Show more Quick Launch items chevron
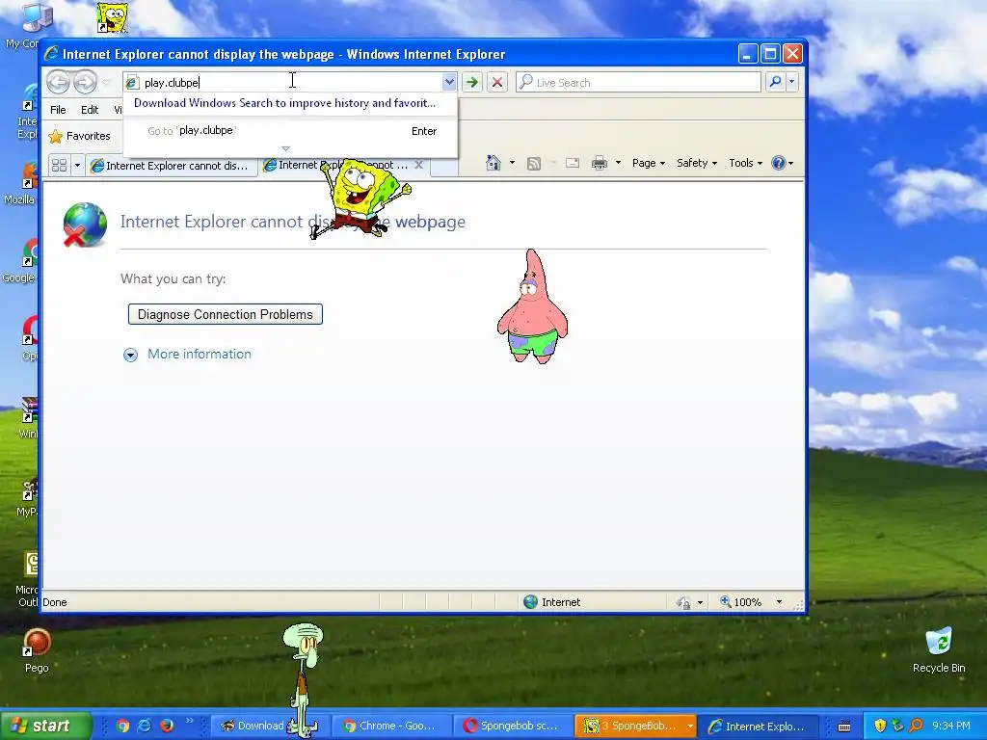Viewport: 987px width, 740px height. click(x=190, y=721)
